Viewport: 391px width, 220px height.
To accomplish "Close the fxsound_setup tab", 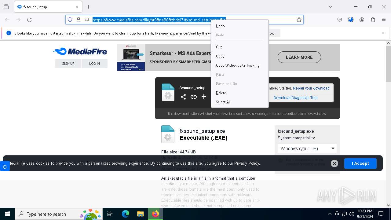I will point(77,7).
